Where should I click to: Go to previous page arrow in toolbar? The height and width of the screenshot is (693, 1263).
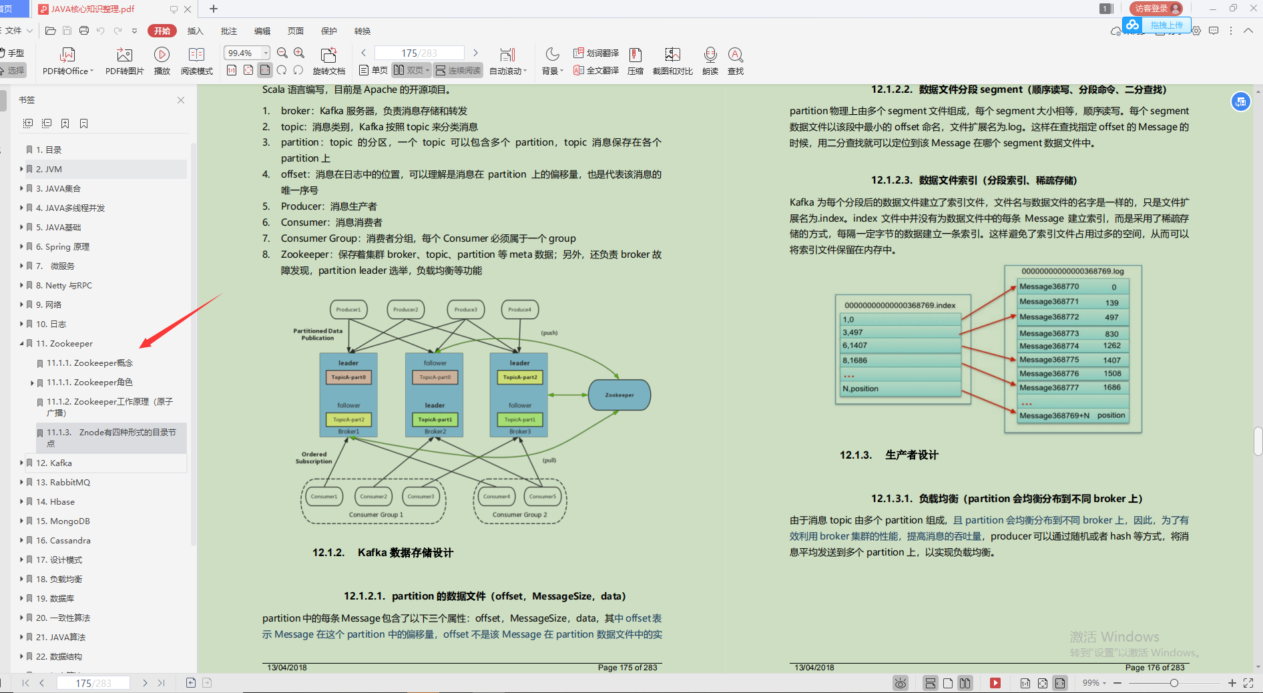point(363,53)
